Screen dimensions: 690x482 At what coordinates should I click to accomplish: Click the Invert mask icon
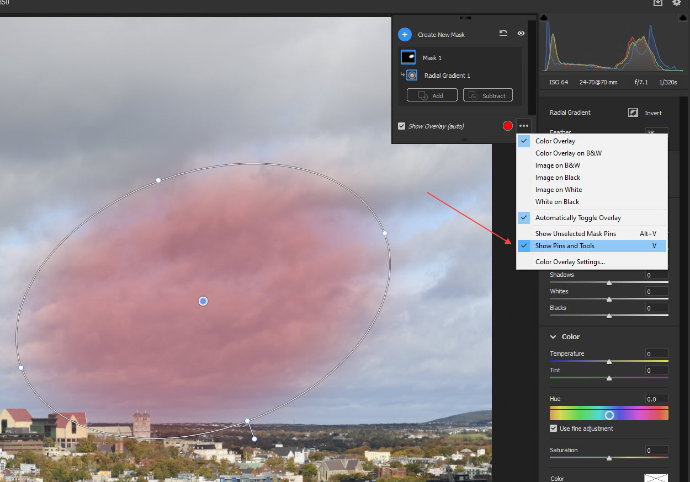633,113
